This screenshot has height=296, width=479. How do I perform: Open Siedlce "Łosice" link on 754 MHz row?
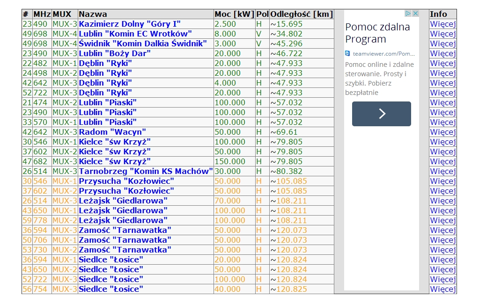click(111, 289)
